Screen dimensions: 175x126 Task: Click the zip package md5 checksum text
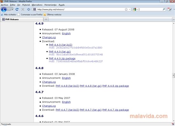pyautogui.click(x=76, y=61)
